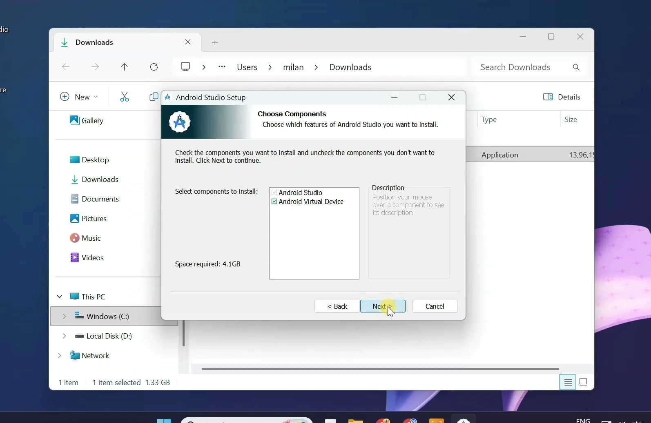Open the chevron dropdown after milan
Viewport: 651px width, 423px height.
coord(316,67)
